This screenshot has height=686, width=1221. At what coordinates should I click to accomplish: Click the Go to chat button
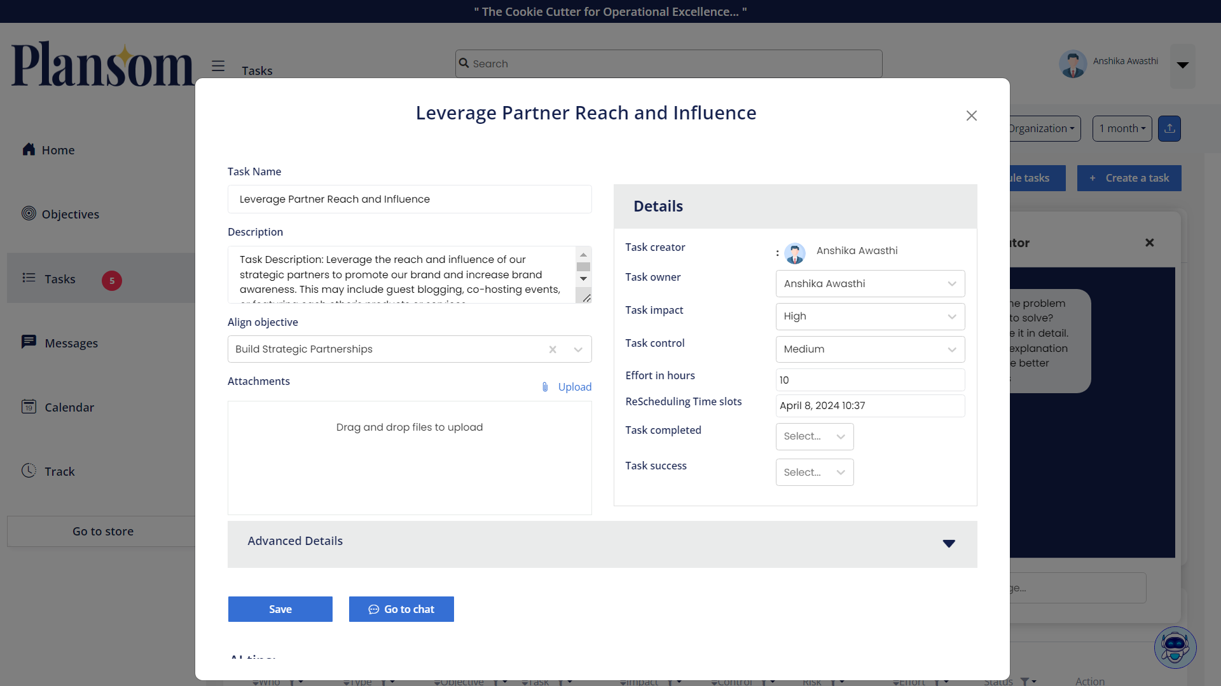pos(401,609)
